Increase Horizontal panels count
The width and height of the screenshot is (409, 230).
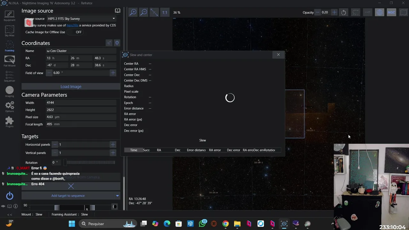(x=113, y=144)
